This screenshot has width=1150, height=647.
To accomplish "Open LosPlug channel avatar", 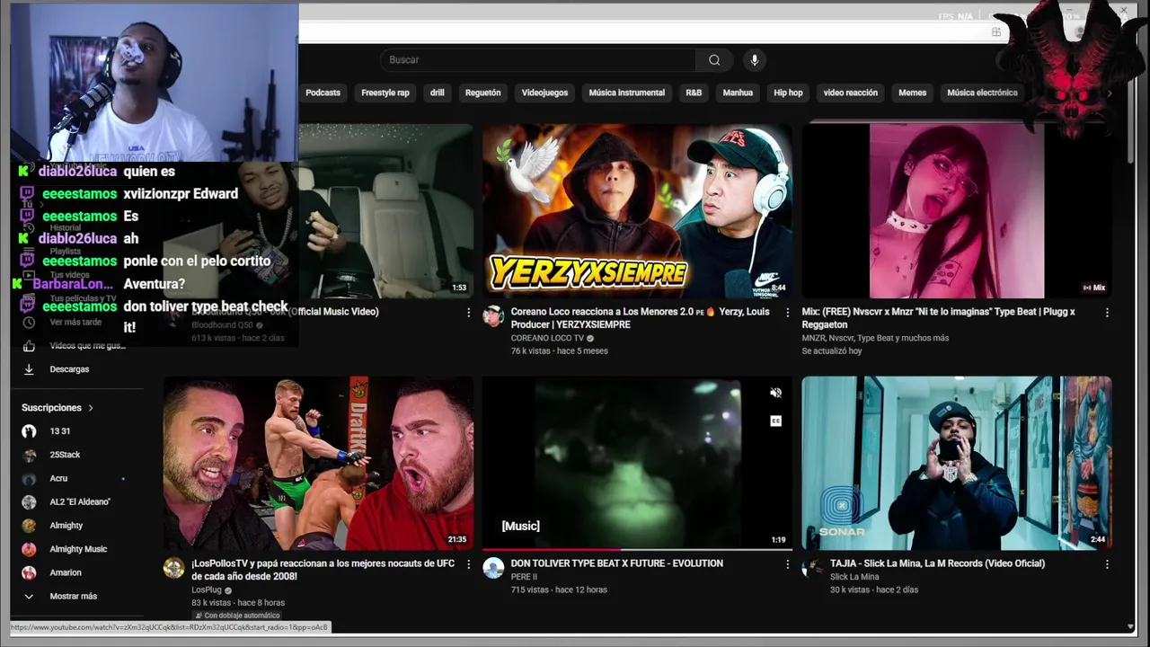I will tap(173, 568).
